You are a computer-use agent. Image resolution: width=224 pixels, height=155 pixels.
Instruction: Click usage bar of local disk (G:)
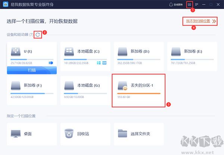pyautogui.click(x=85, y=93)
